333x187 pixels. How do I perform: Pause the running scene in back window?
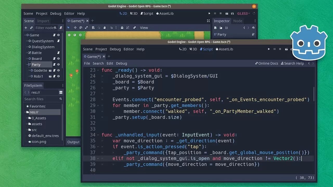[215, 14]
